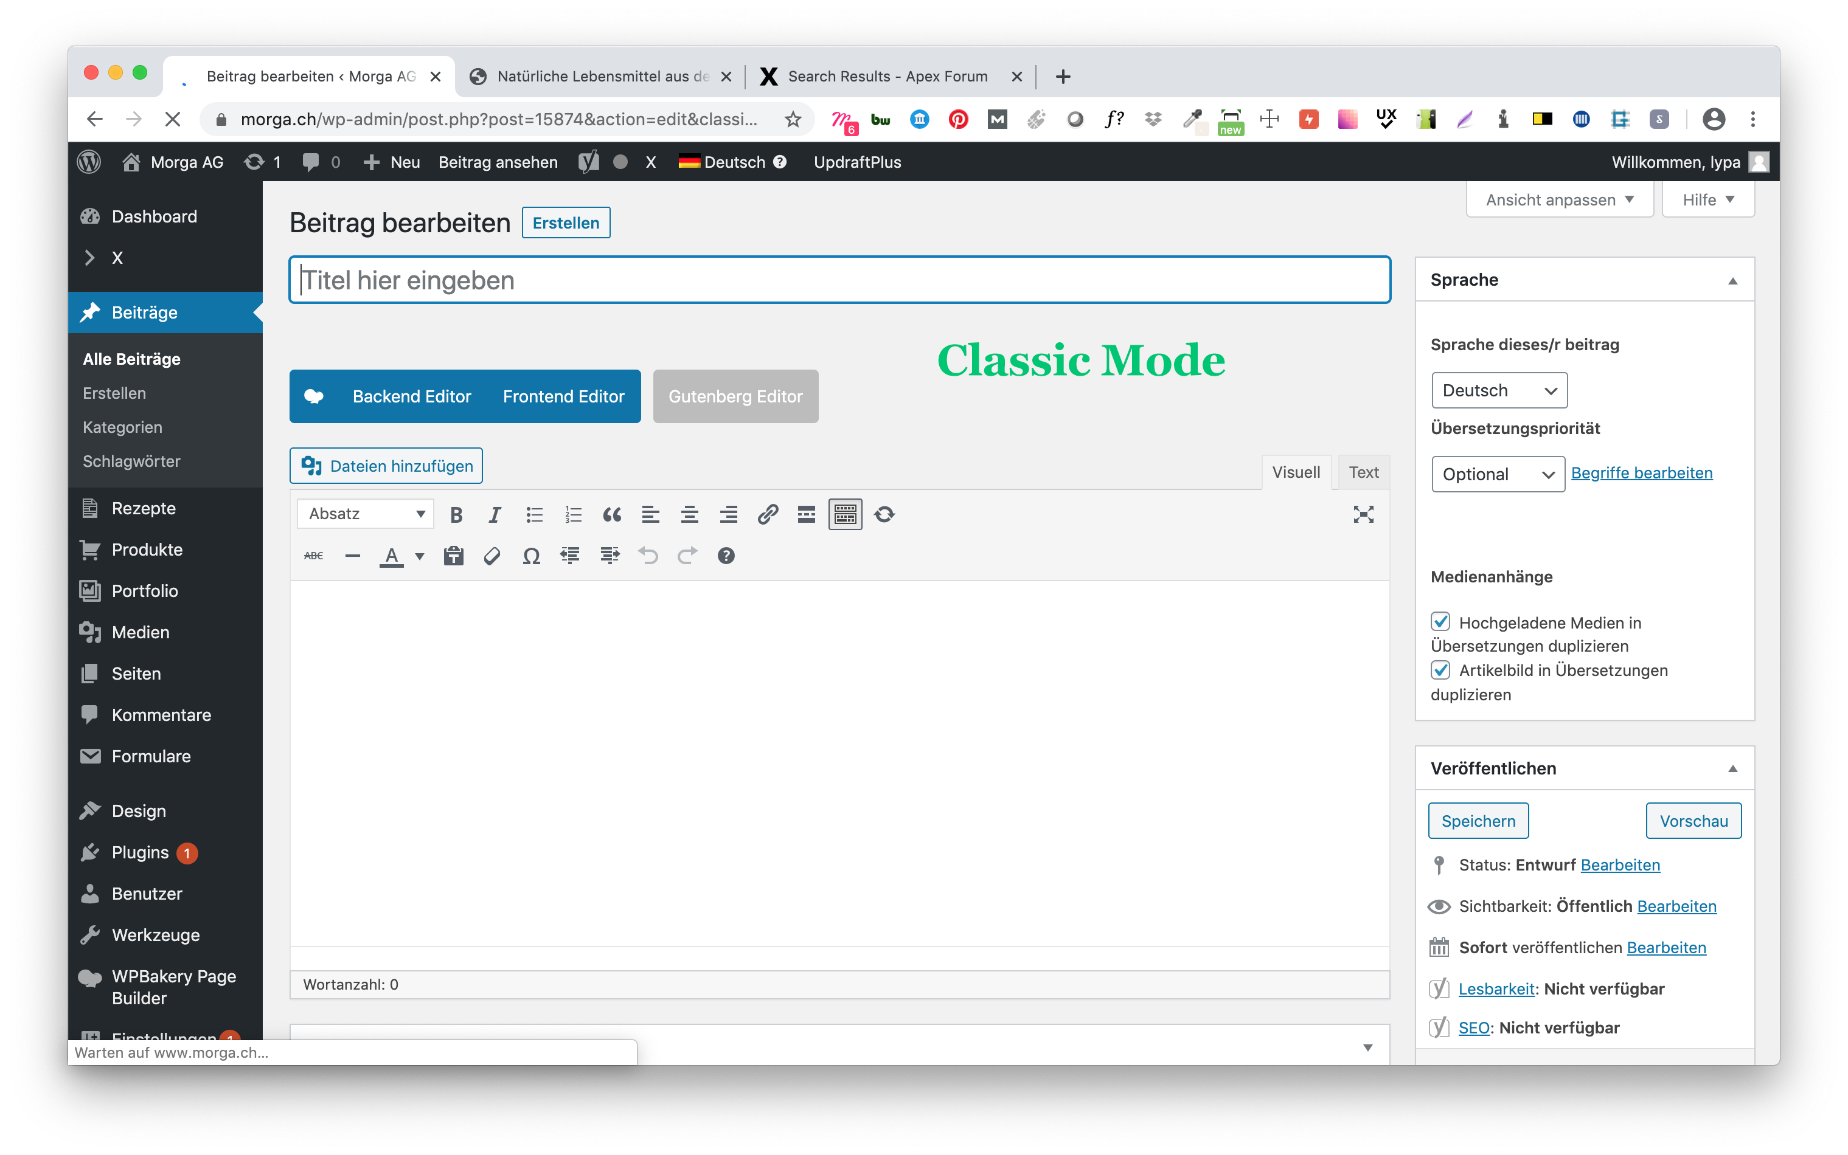
Task: Click the Backend Editor button
Action: click(x=411, y=396)
